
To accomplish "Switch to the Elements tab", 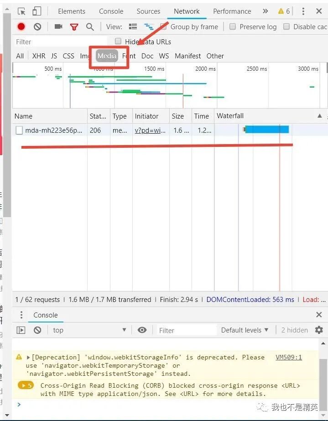I will tap(72, 11).
